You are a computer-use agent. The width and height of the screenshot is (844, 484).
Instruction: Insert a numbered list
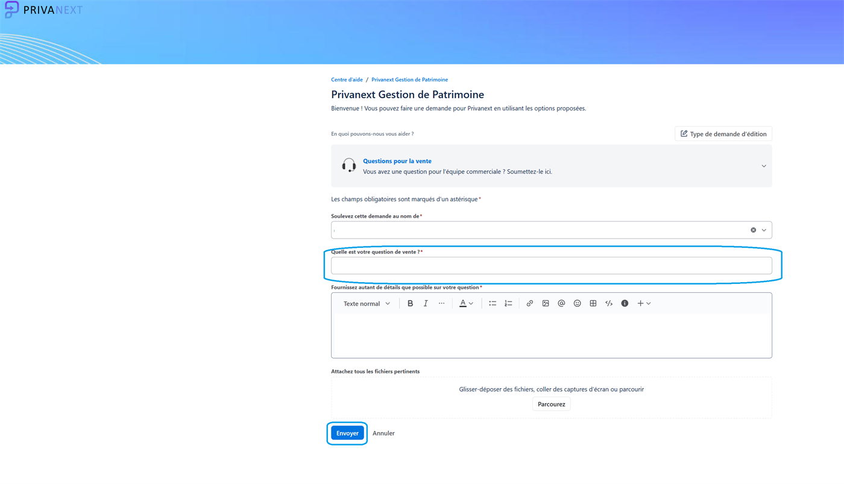[508, 304]
